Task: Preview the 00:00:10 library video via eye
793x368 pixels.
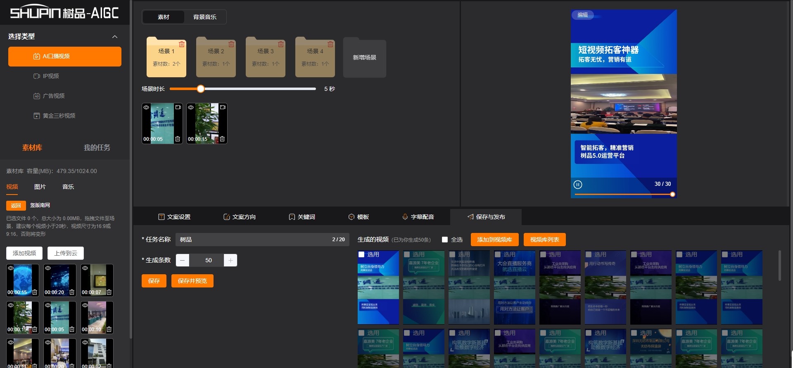Action: 85,306
